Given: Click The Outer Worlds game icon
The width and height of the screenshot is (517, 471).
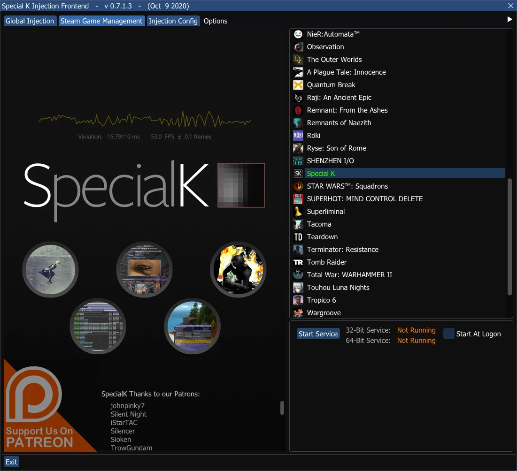Looking at the screenshot, I should coord(298,60).
